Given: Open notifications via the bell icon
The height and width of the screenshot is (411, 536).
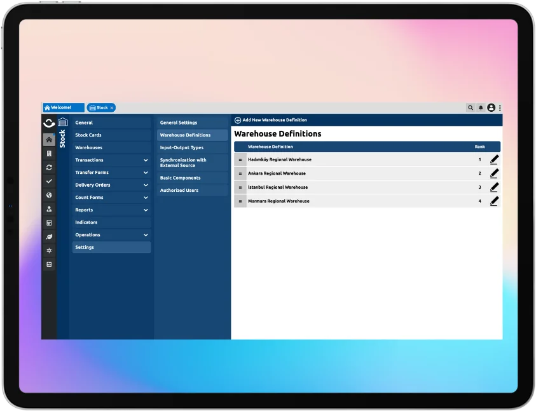Looking at the screenshot, I should coord(481,108).
